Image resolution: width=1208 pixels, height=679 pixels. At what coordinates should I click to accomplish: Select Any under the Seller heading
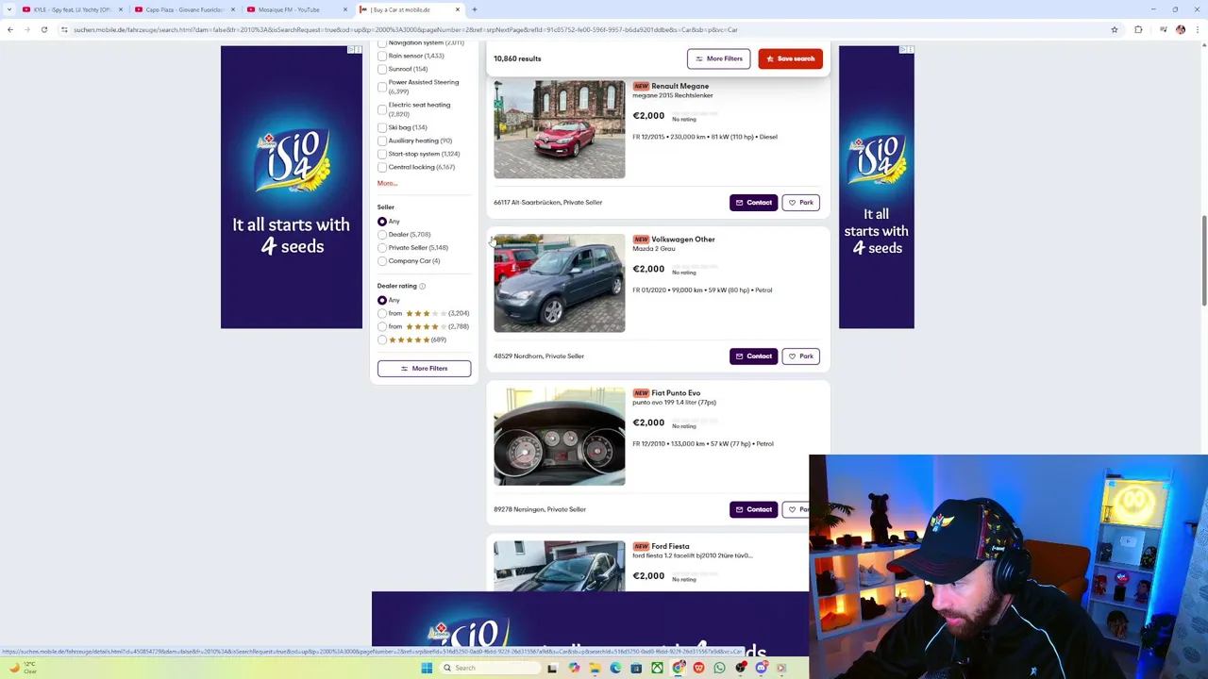[x=382, y=221]
